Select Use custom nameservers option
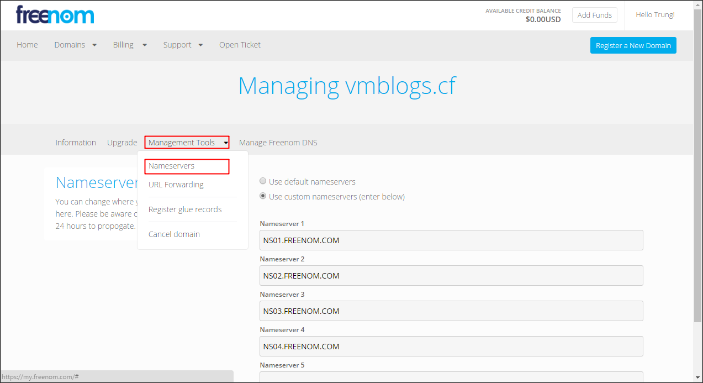This screenshot has height=383, width=703. (x=263, y=197)
